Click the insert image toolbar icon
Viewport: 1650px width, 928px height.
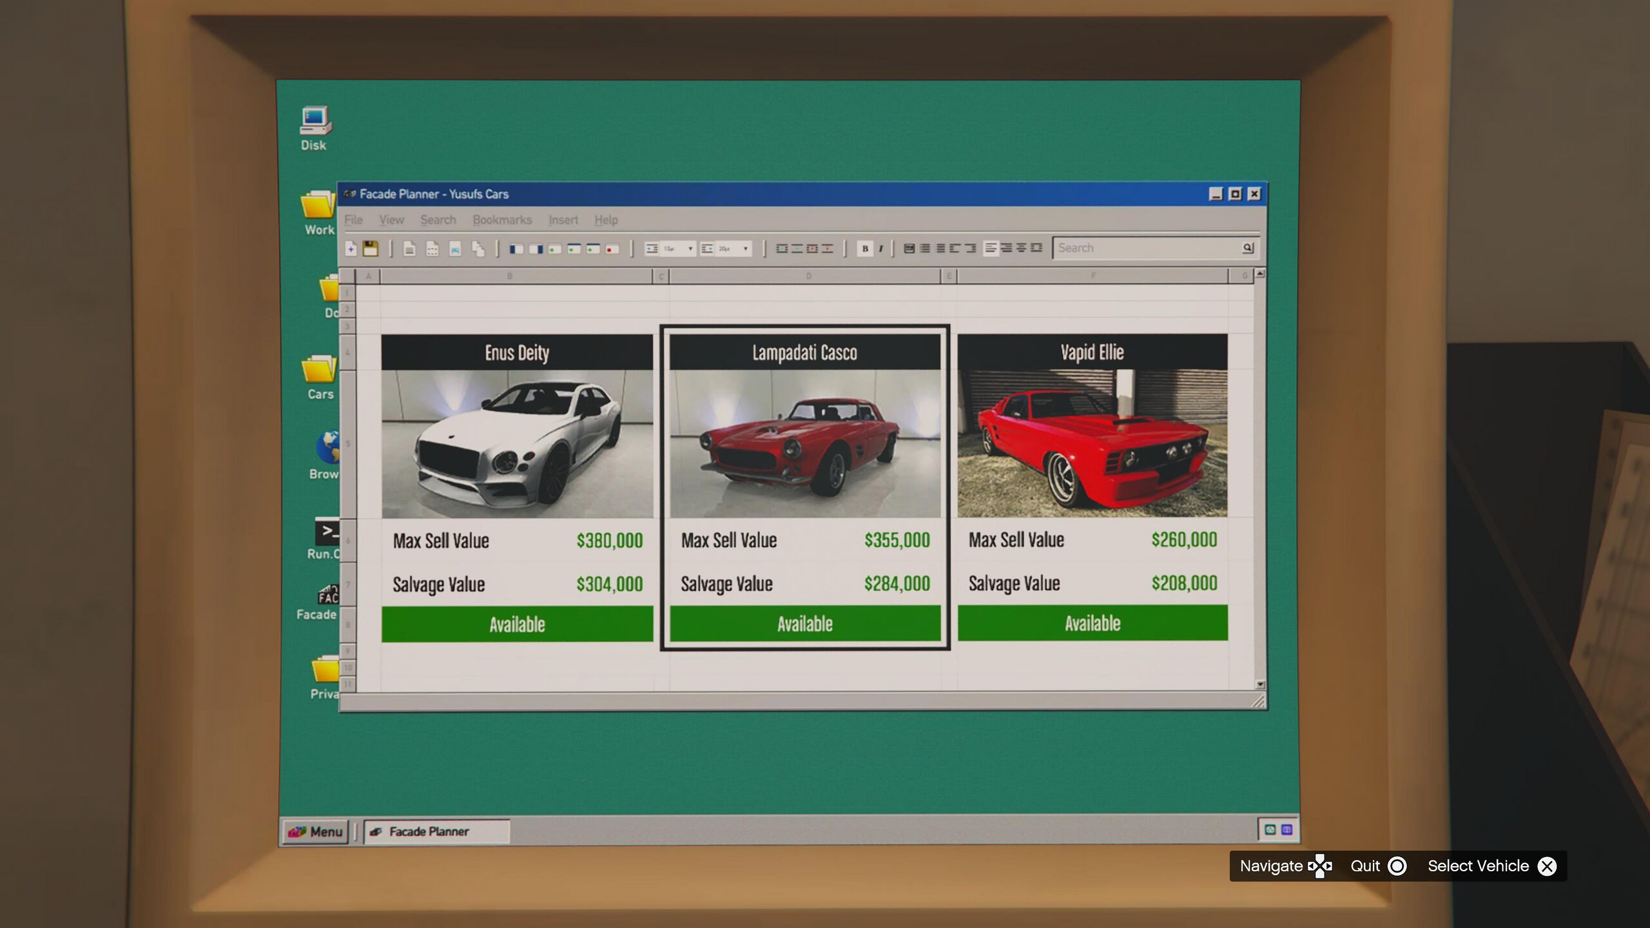[455, 249]
